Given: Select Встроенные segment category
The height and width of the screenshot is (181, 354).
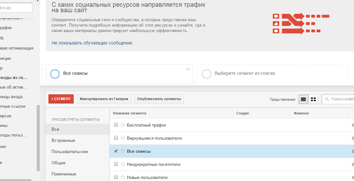Looking at the screenshot, I should (77, 141).
